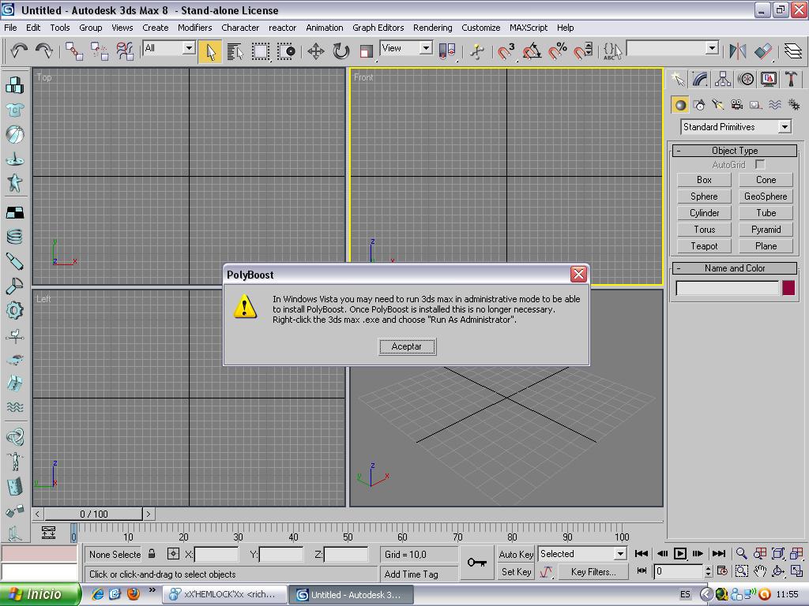Image resolution: width=809 pixels, height=606 pixels.
Task: Click Aceptar in the PolyBoost dialog
Action: tap(407, 346)
